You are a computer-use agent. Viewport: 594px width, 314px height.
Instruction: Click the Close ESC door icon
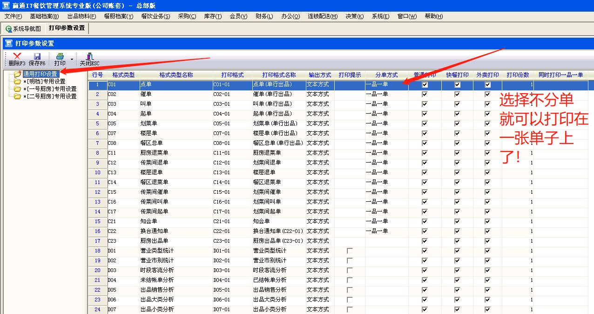89,56
